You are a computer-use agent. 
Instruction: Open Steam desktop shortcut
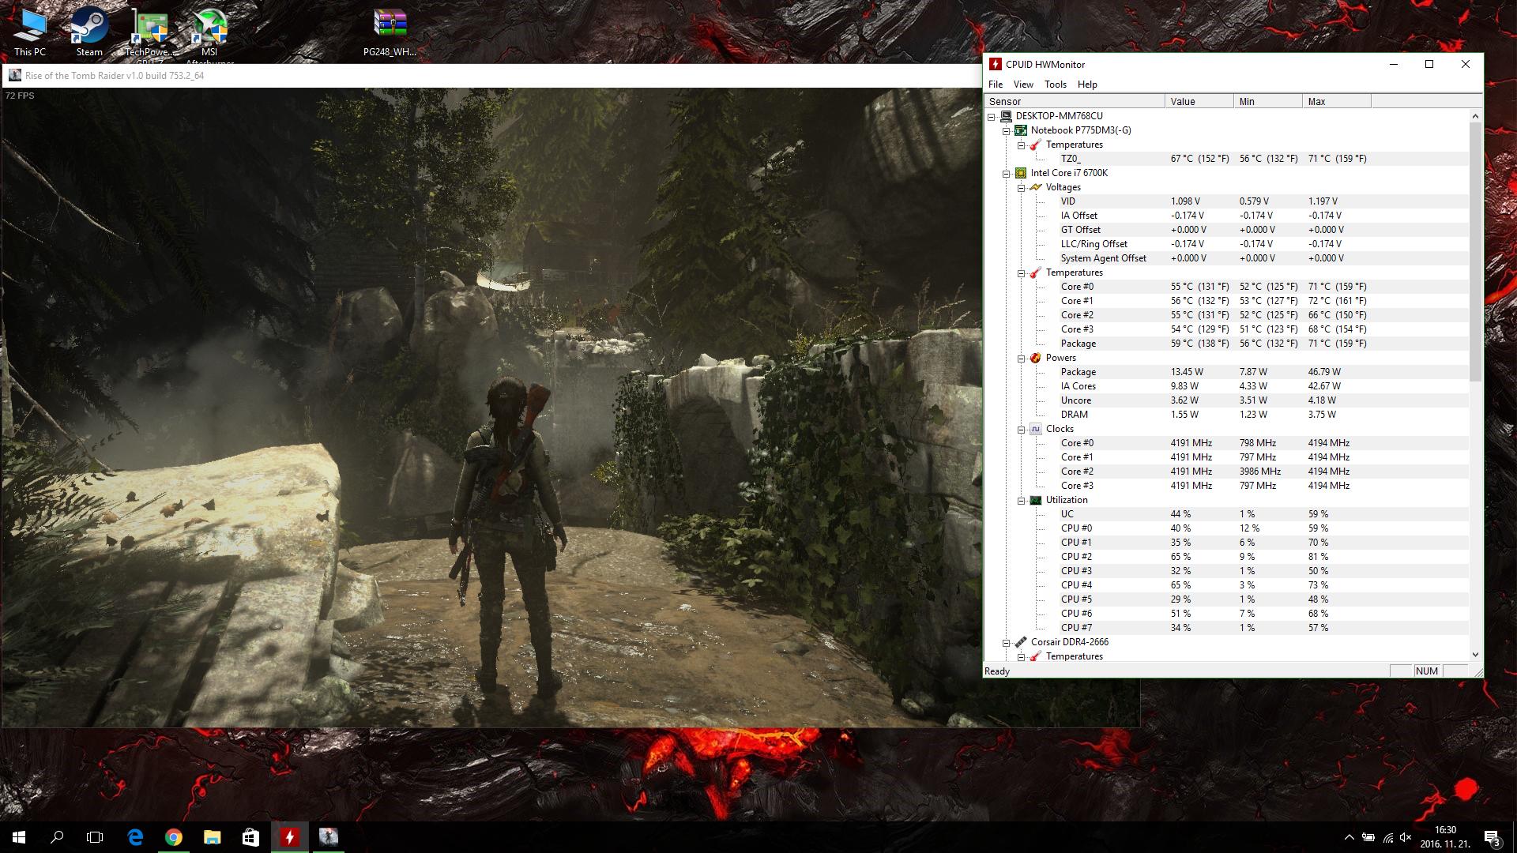(89, 32)
